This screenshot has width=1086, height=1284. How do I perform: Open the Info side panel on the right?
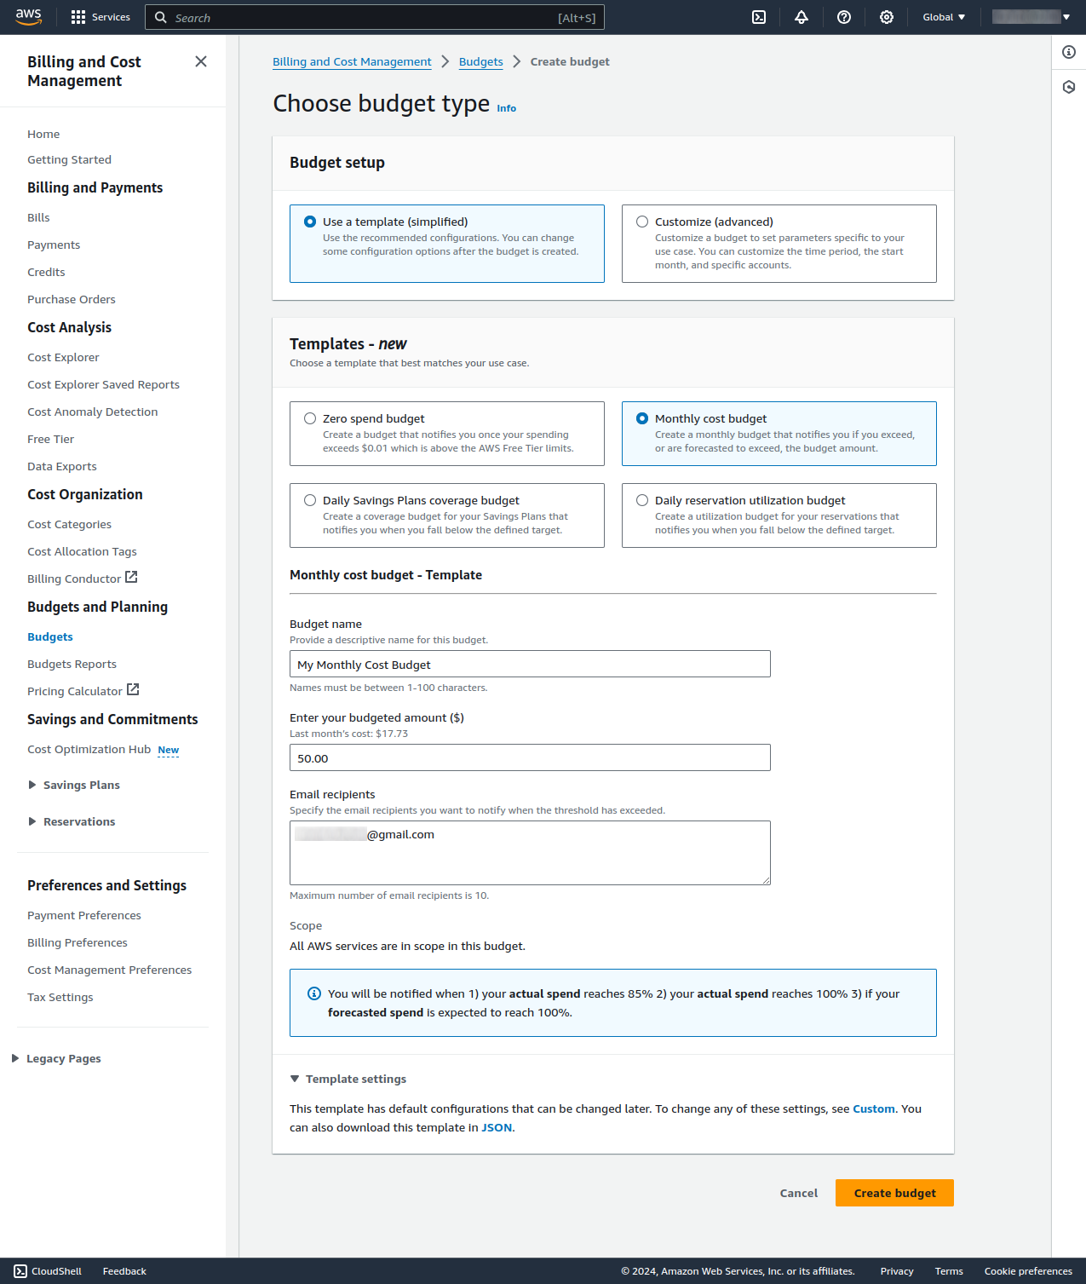[x=1069, y=52]
